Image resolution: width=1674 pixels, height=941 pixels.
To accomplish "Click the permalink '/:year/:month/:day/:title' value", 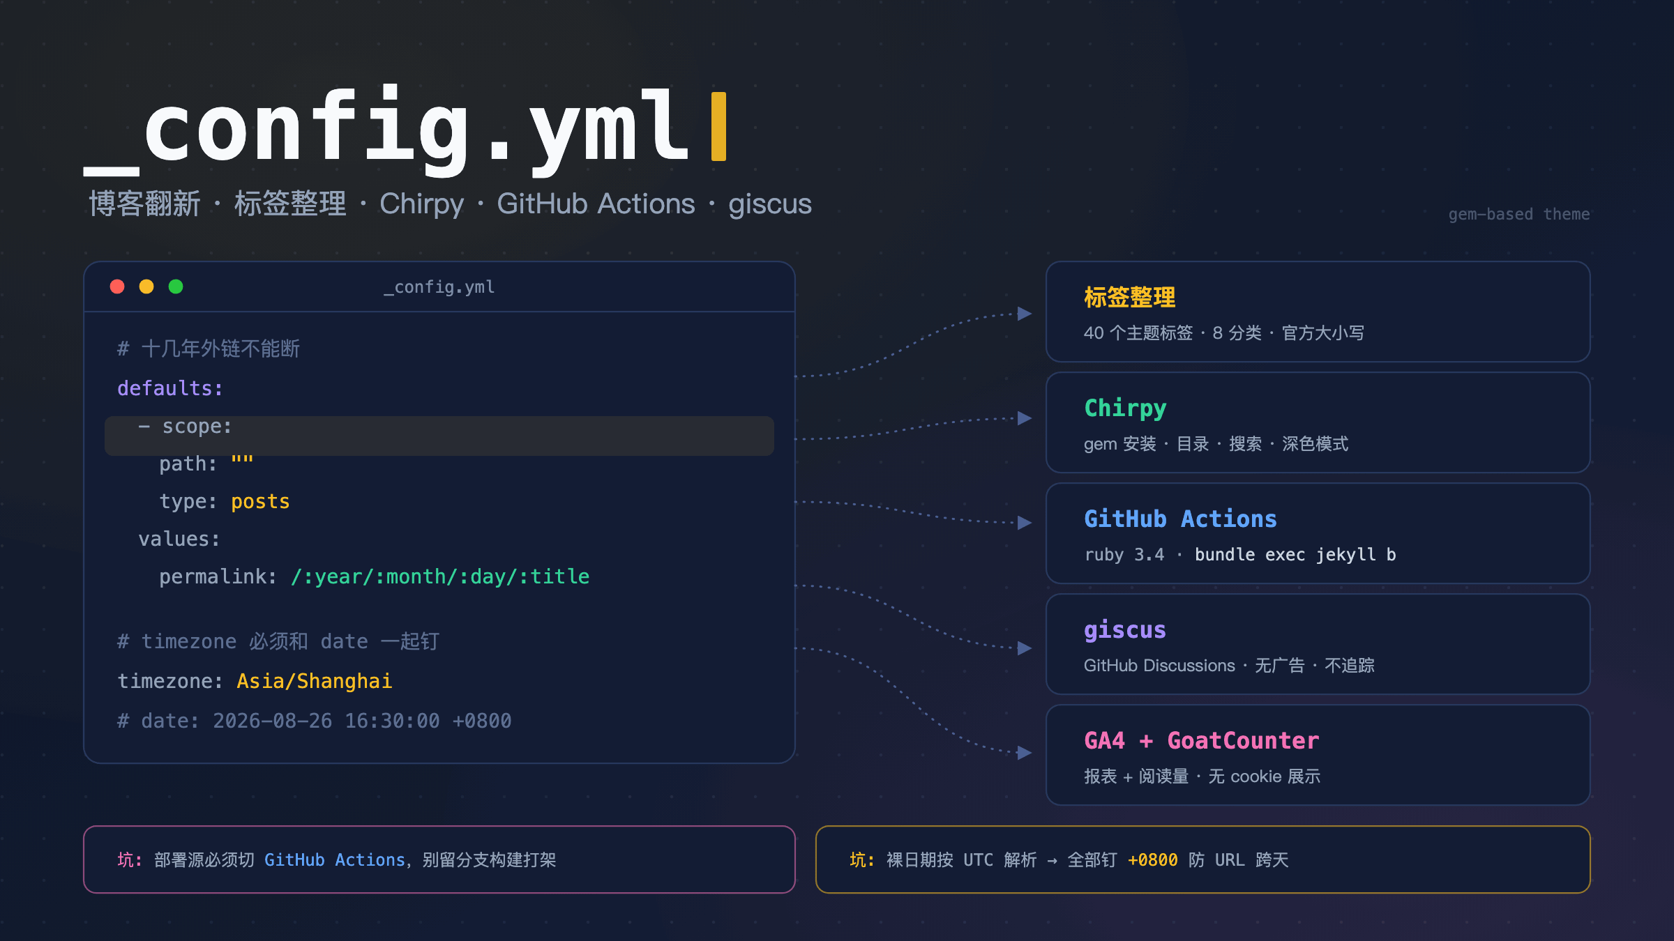I will [440, 576].
